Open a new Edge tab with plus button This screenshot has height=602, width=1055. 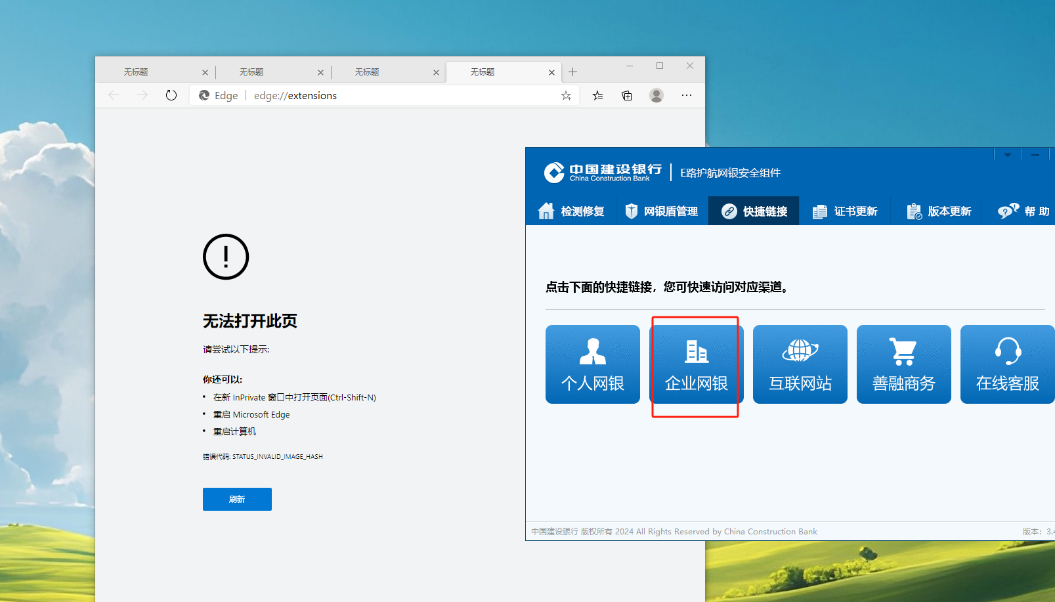pos(572,72)
